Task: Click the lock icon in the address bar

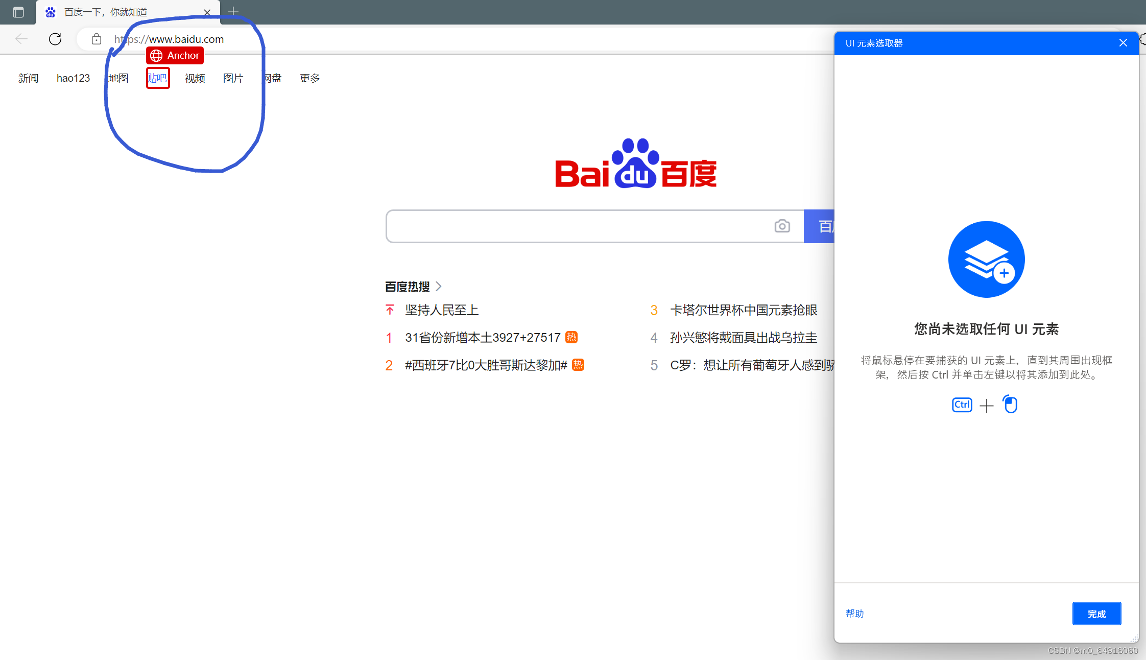Action: click(97, 39)
